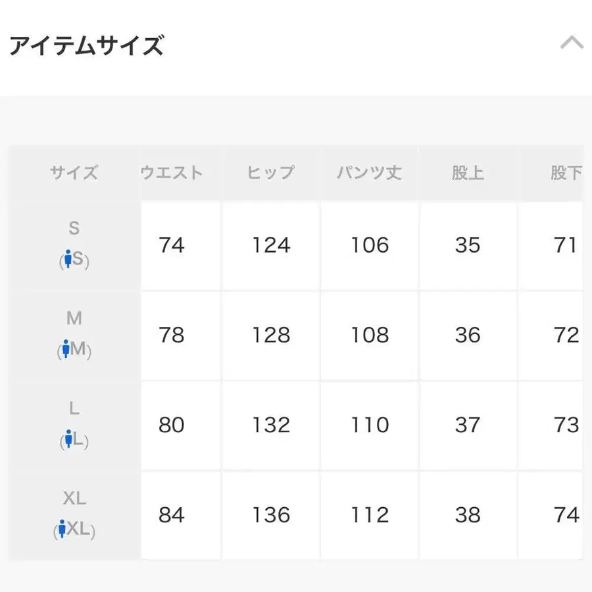Click the ヒップ column header
Viewport: 592px width, 592px height.
[x=270, y=172]
